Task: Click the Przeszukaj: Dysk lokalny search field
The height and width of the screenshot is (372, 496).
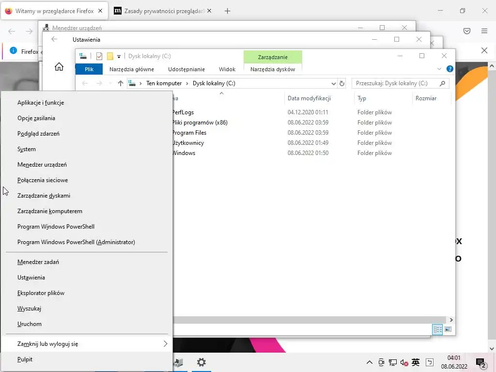Action: click(400, 83)
